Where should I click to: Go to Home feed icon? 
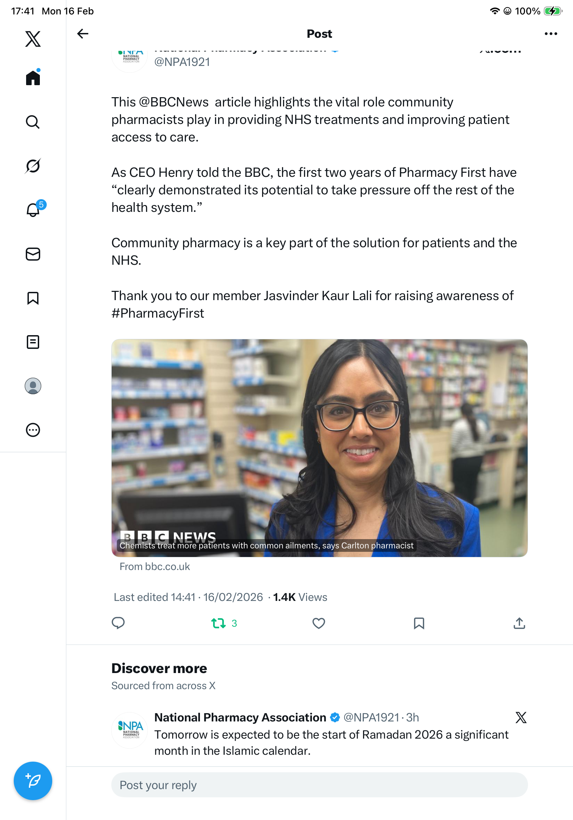33,77
